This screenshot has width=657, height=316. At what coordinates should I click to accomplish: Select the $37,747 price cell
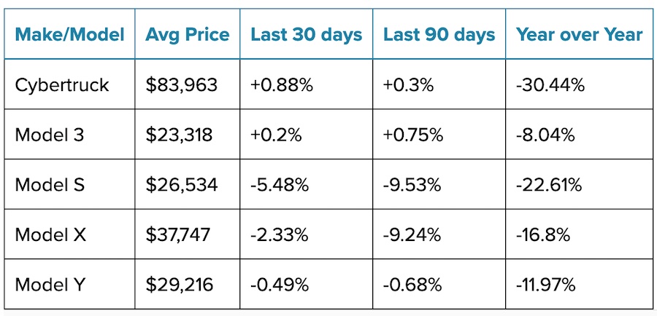click(x=179, y=234)
